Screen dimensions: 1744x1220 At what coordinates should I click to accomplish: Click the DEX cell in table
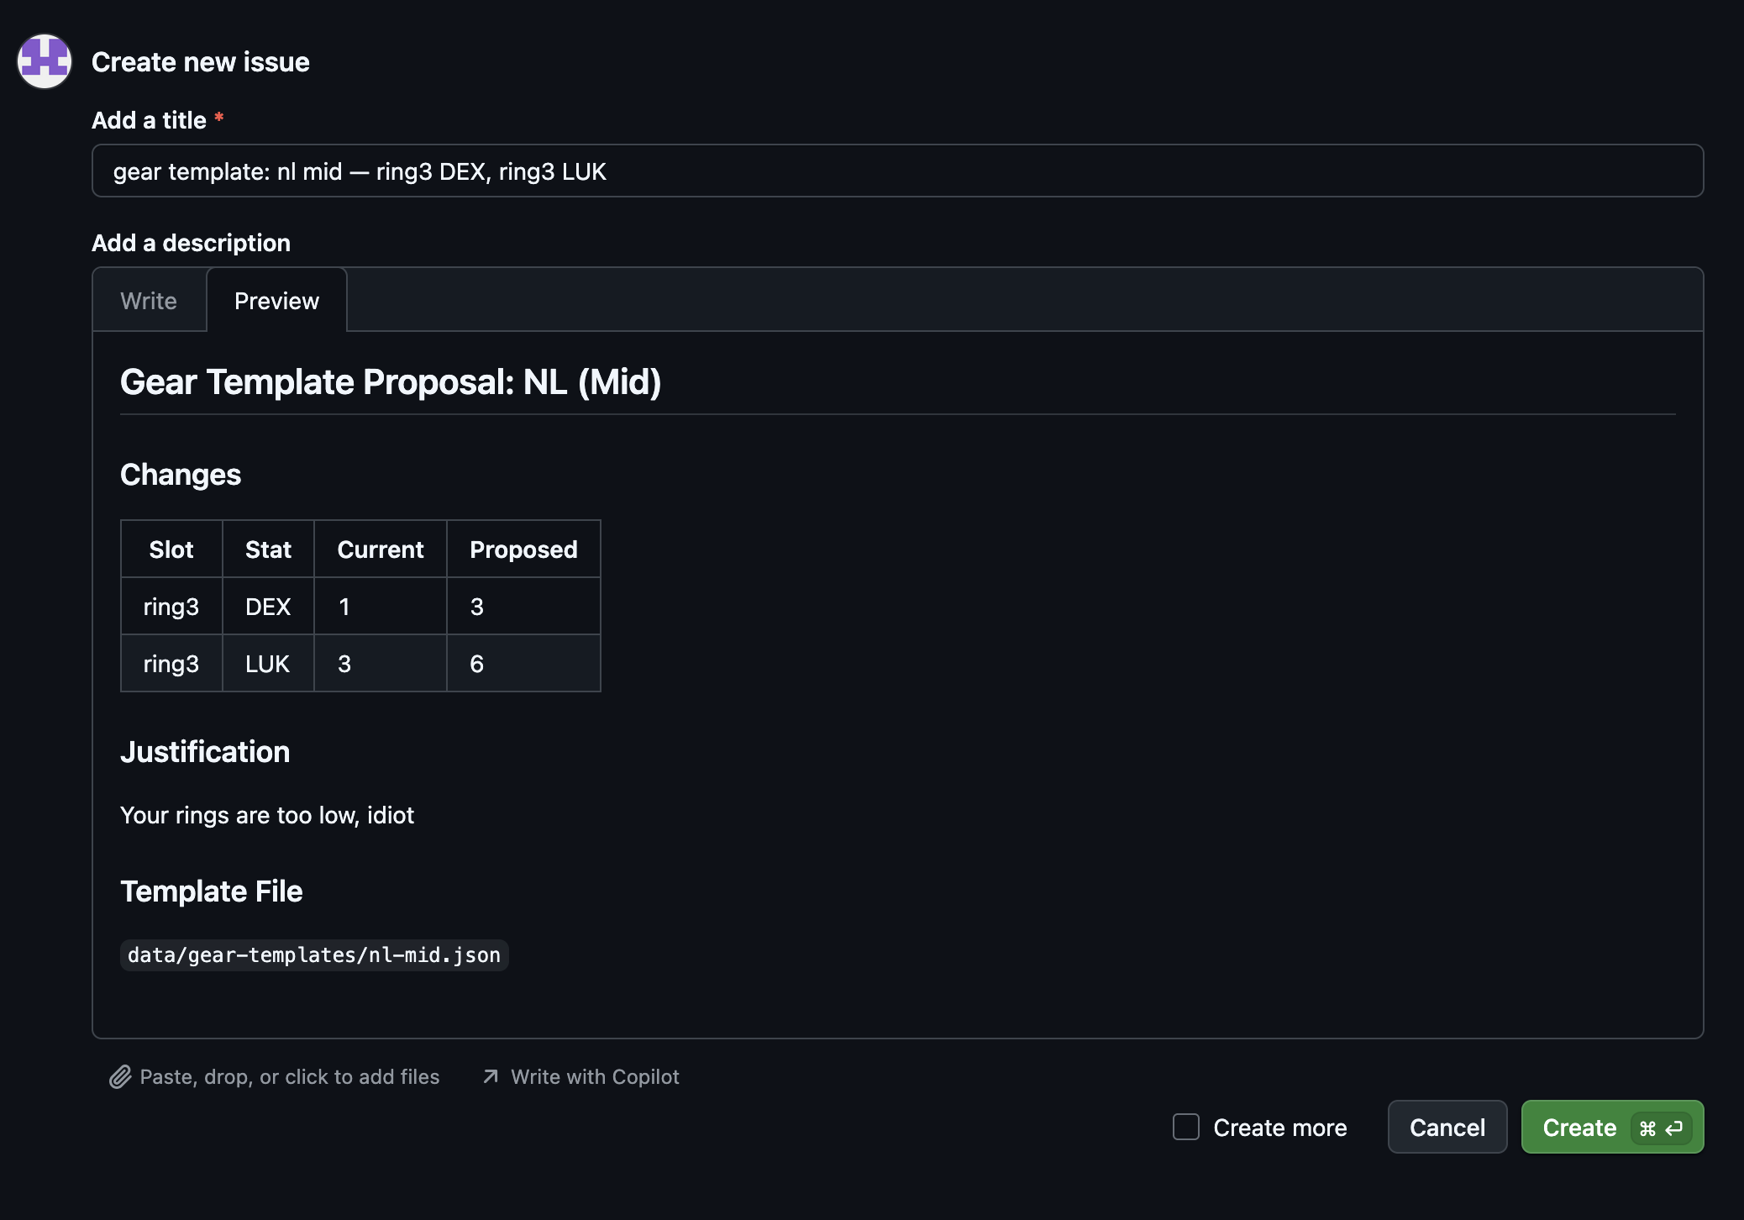(x=268, y=607)
